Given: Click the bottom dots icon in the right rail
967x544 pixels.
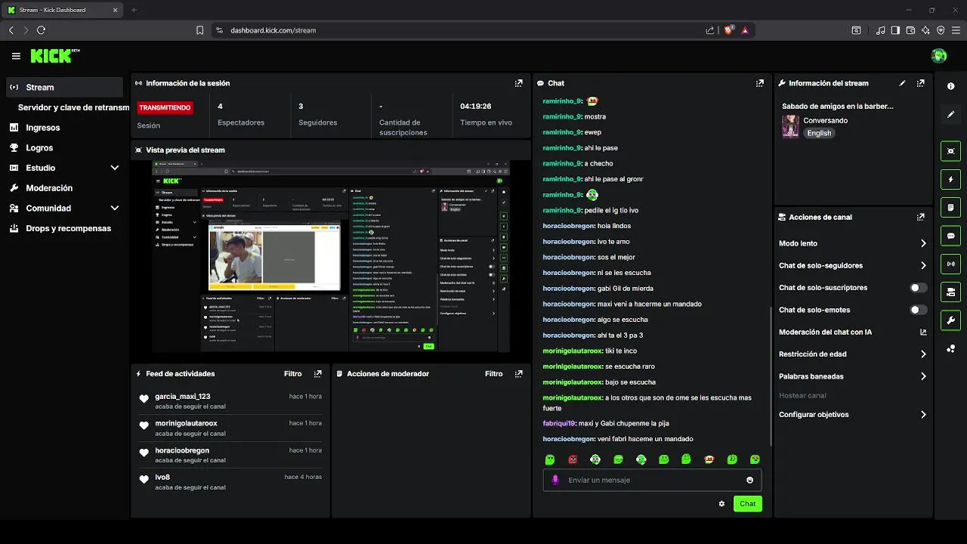Looking at the screenshot, I should [950, 348].
